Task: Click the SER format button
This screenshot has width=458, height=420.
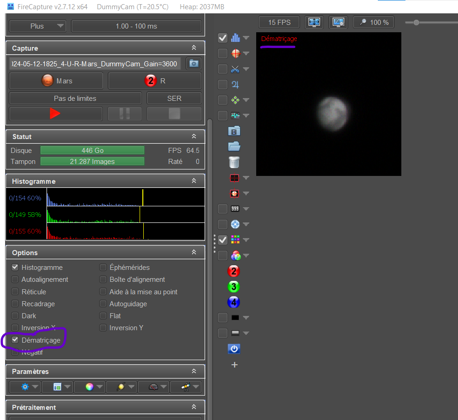Action: click(174, 99)
